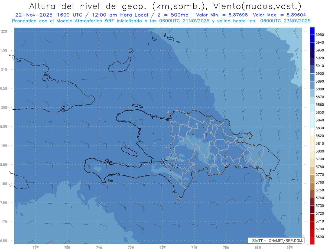
Task: Click the 7.5N latitude axis label
Action: pyautogui.click(x=4, y=203)
